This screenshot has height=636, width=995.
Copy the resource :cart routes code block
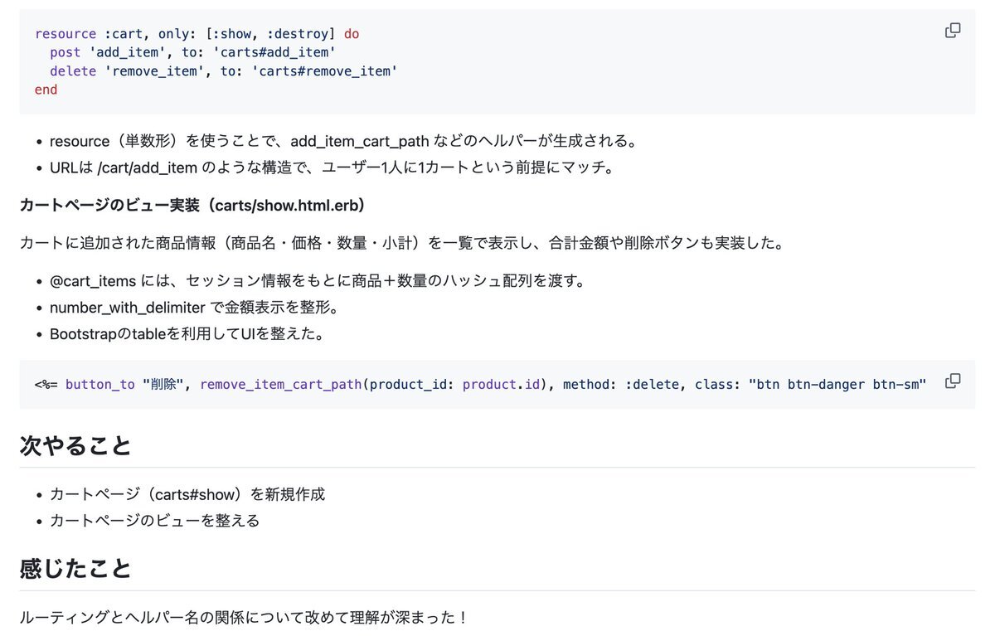953,31
